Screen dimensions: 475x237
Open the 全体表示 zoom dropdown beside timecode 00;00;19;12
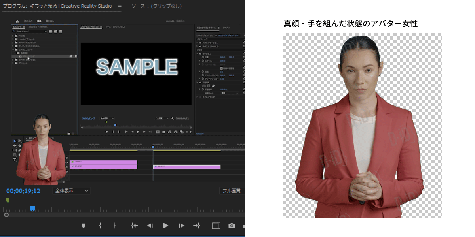[71, 191]
